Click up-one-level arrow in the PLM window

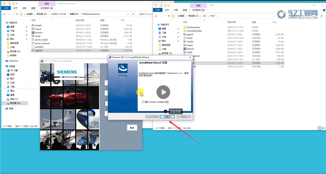click(169, 16)
